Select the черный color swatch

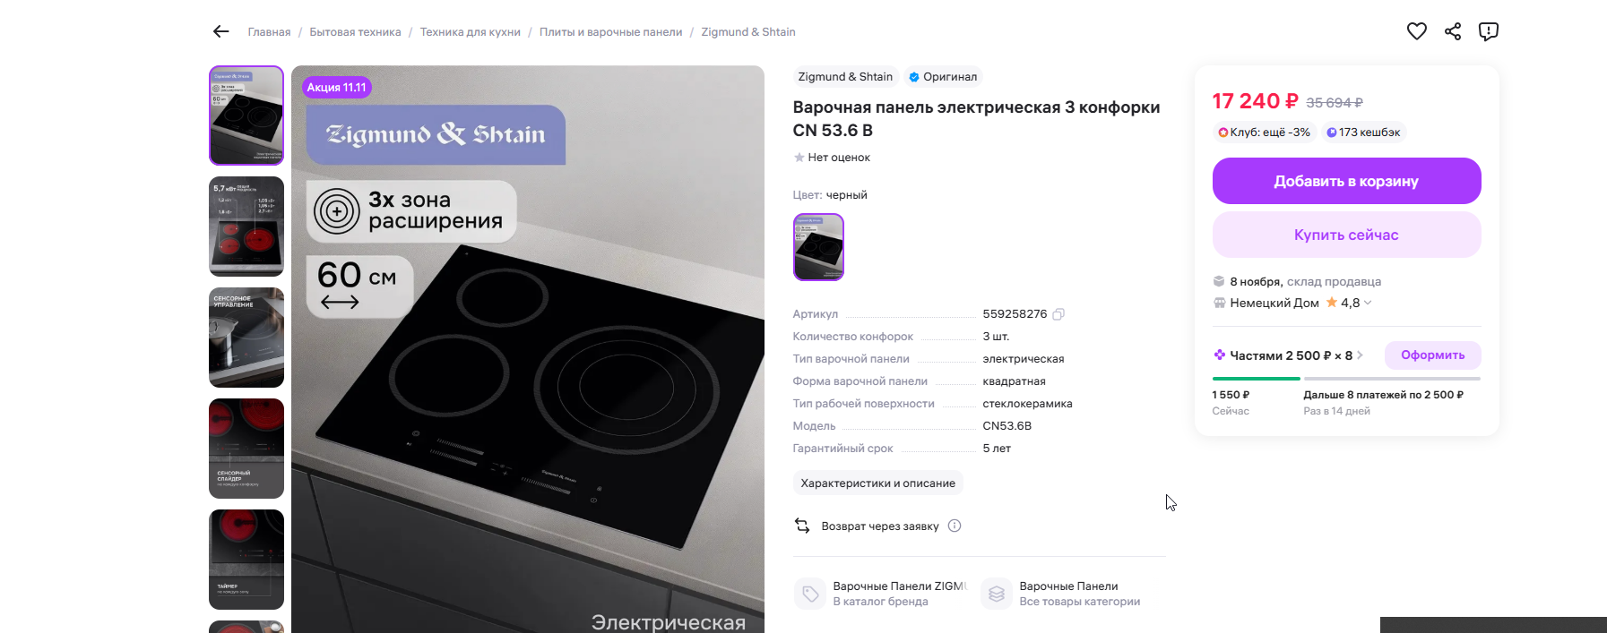click(x=818, y=247)
